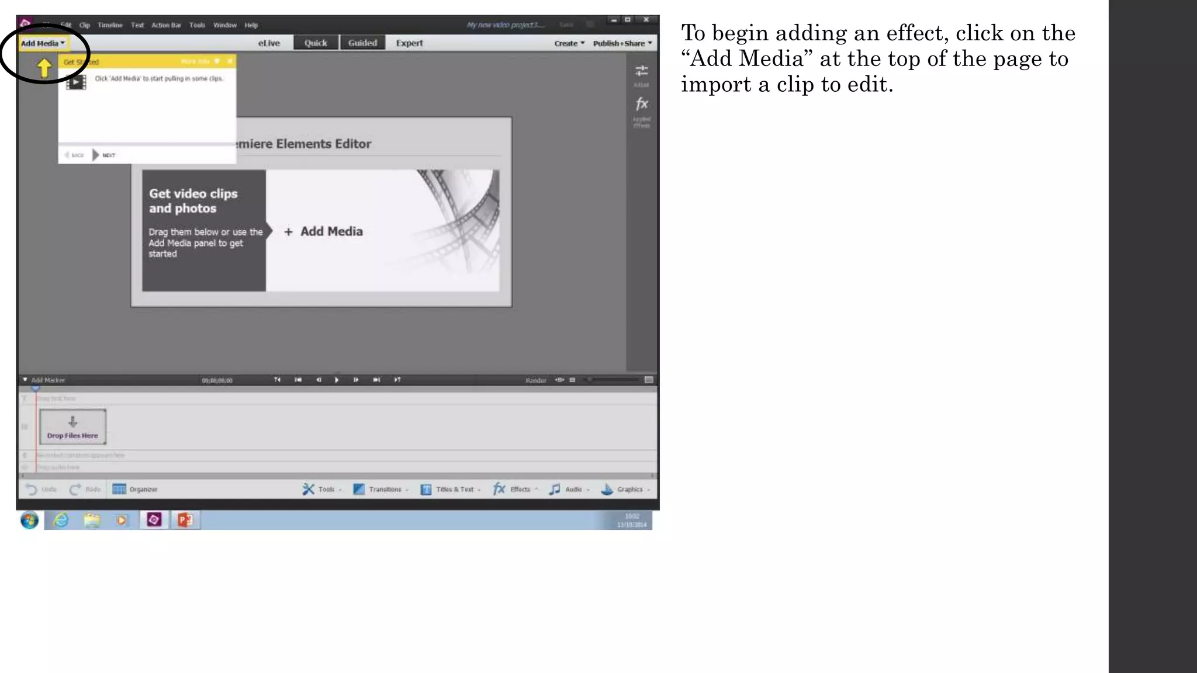Switch to the Expert view tab

409,43
